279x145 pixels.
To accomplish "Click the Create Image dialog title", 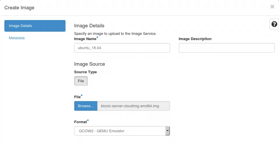I will click(x=19, y=8).
